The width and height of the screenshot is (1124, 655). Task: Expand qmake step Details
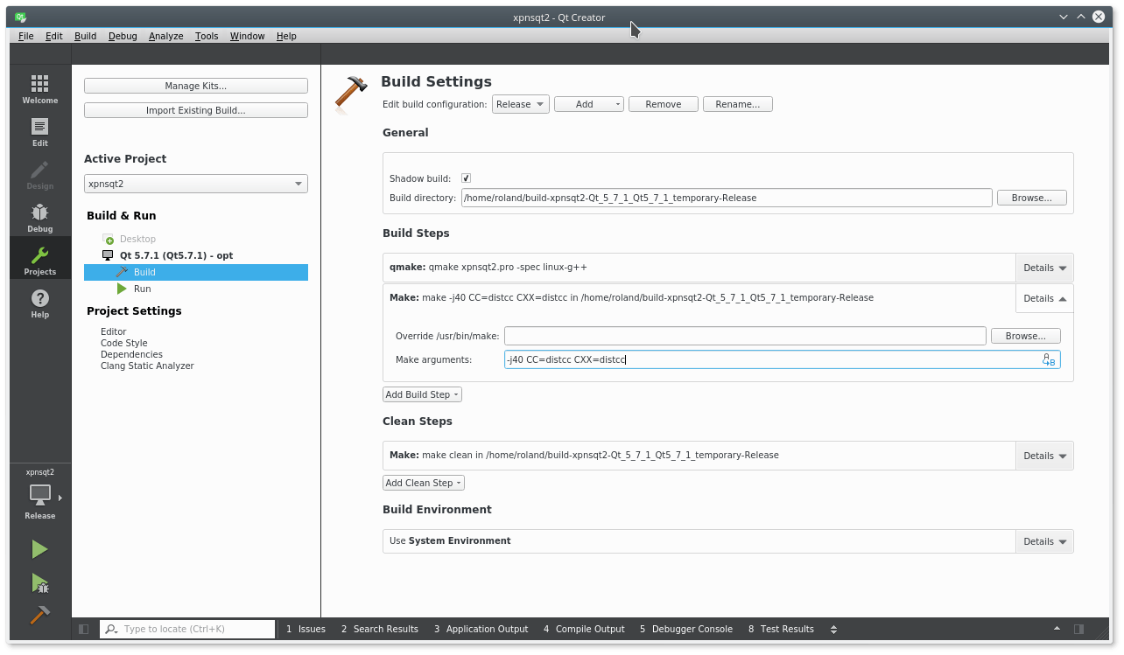pyautogui.click(x=1045, y=268)
